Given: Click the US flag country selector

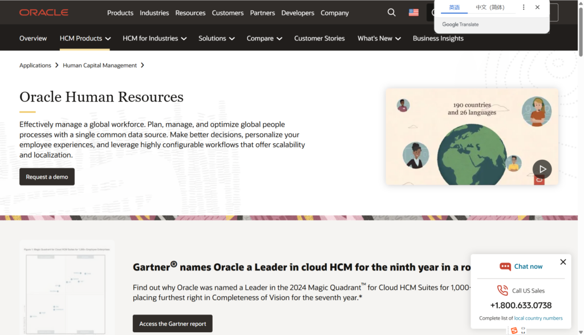Looking at the screenshot, I should coord(413,13).
